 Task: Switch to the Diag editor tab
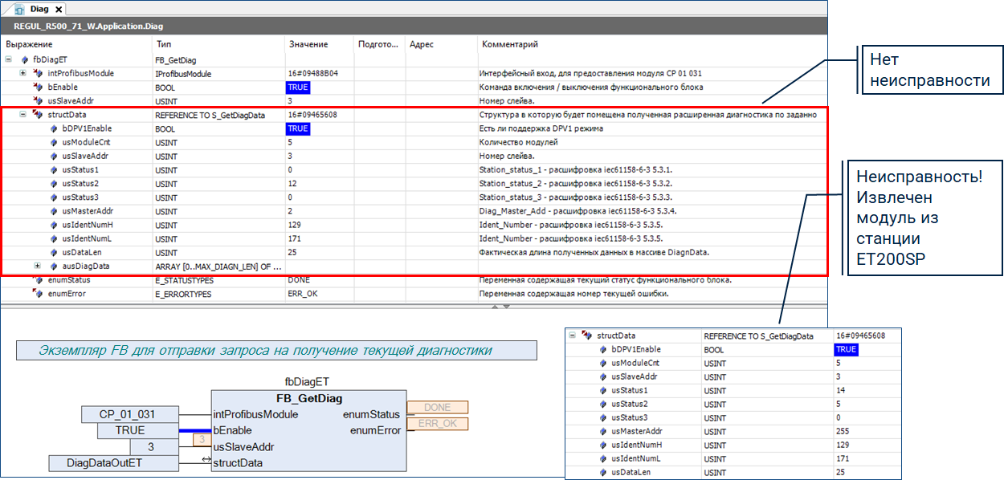point(38,9)
